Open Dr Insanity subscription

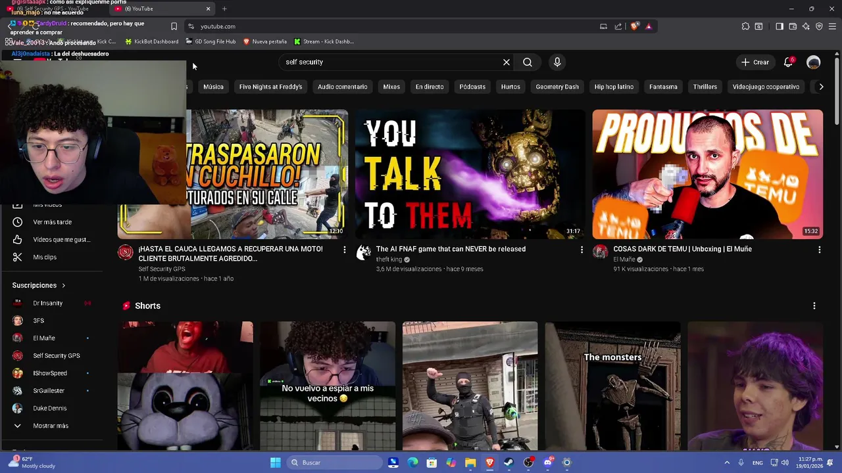click(x=51, y=303)
